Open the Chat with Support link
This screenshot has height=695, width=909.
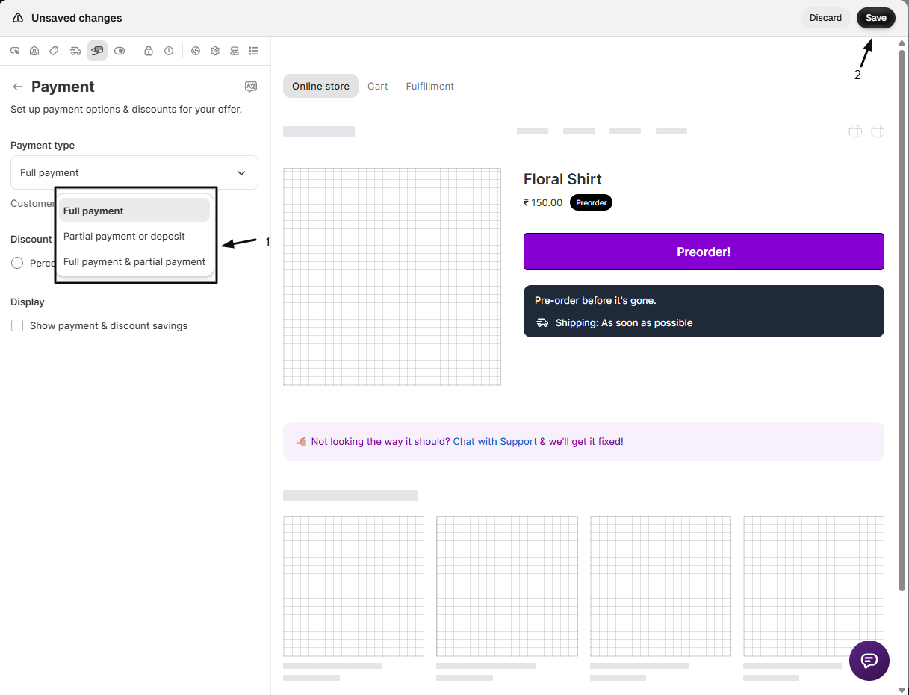(x=494, y=441)
